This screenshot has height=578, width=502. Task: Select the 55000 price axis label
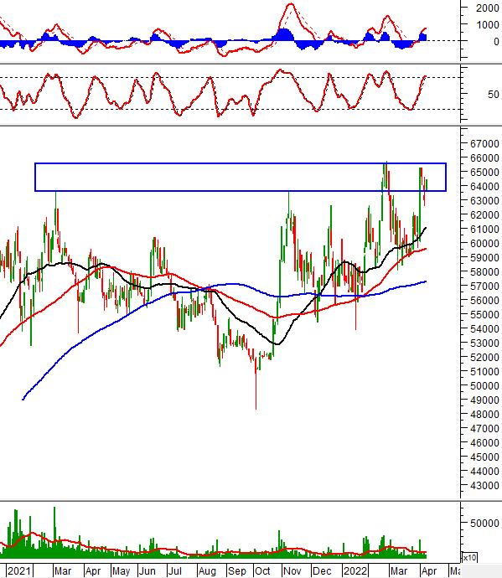tap(484, 314)
